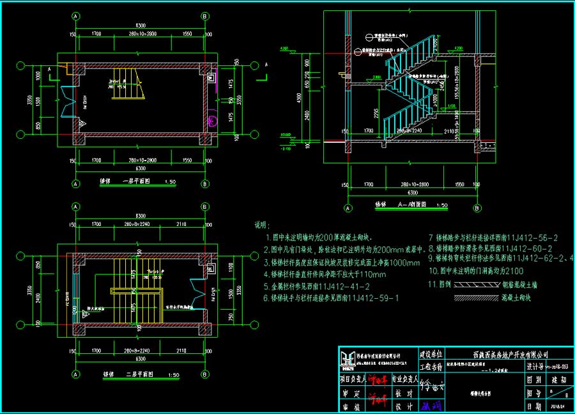This screenshot has height=414, width=575.
Task: Click grid bubble B below the section view
Action: point(477,208)
